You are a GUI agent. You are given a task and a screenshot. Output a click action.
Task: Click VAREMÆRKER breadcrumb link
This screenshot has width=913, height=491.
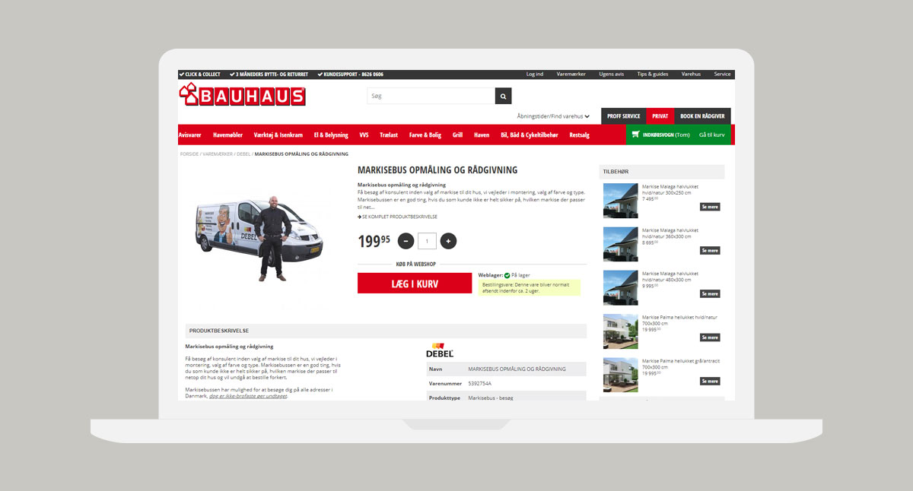[218, 154]
